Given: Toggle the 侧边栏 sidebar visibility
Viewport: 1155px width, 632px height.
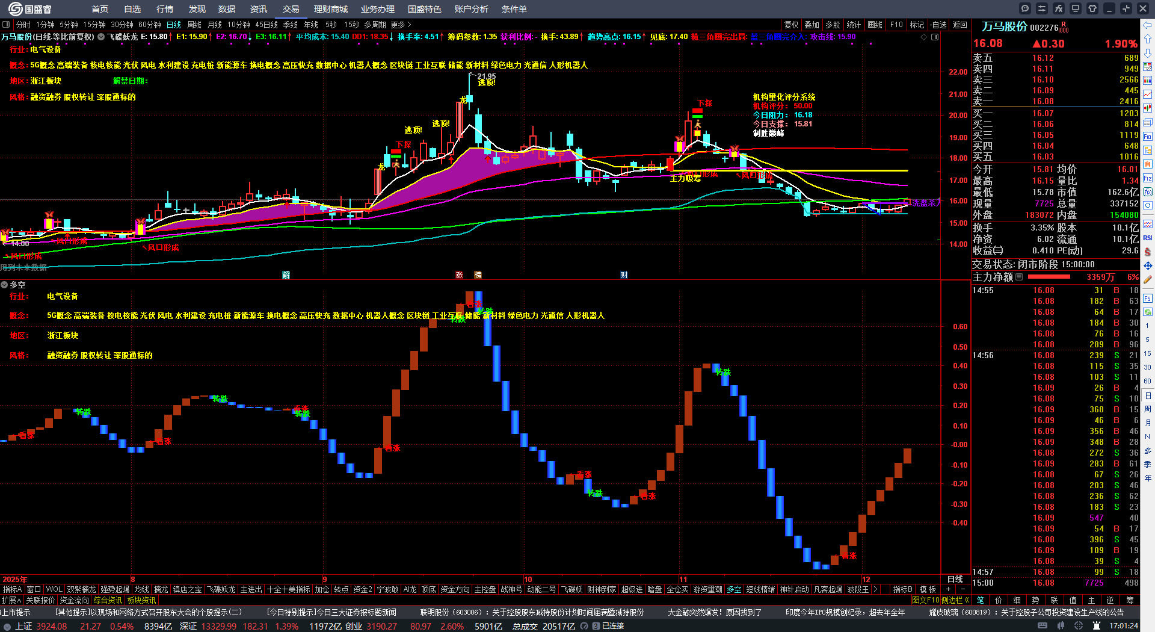Looking at the screenshot, I should point(955,600).
